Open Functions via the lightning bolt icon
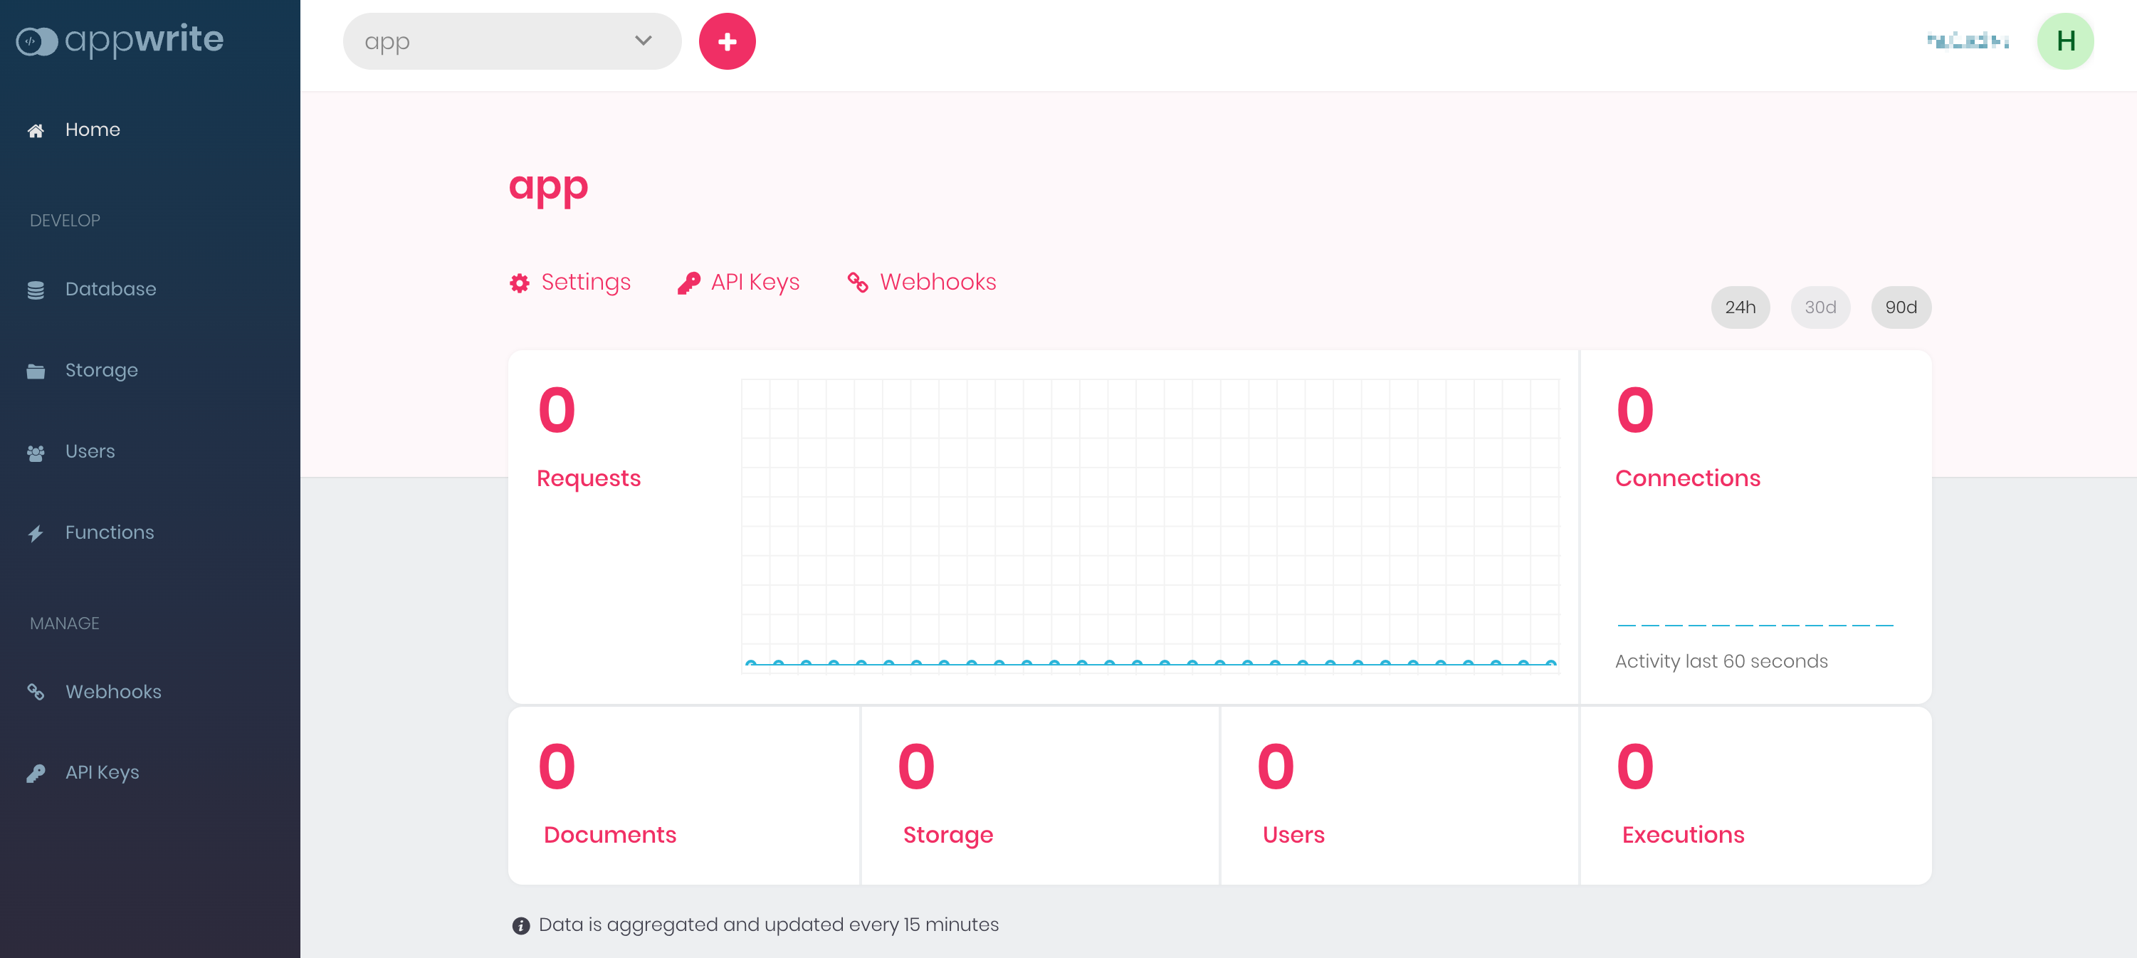 [x=36, y=532]
